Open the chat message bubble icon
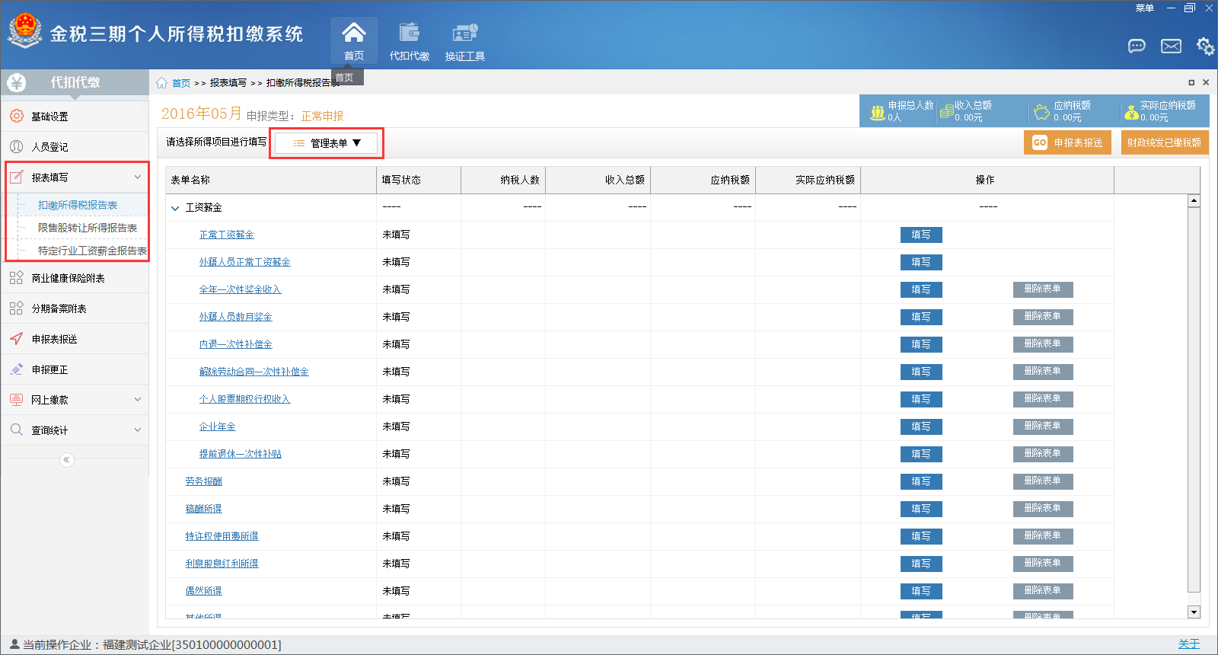 point(1137,46)
